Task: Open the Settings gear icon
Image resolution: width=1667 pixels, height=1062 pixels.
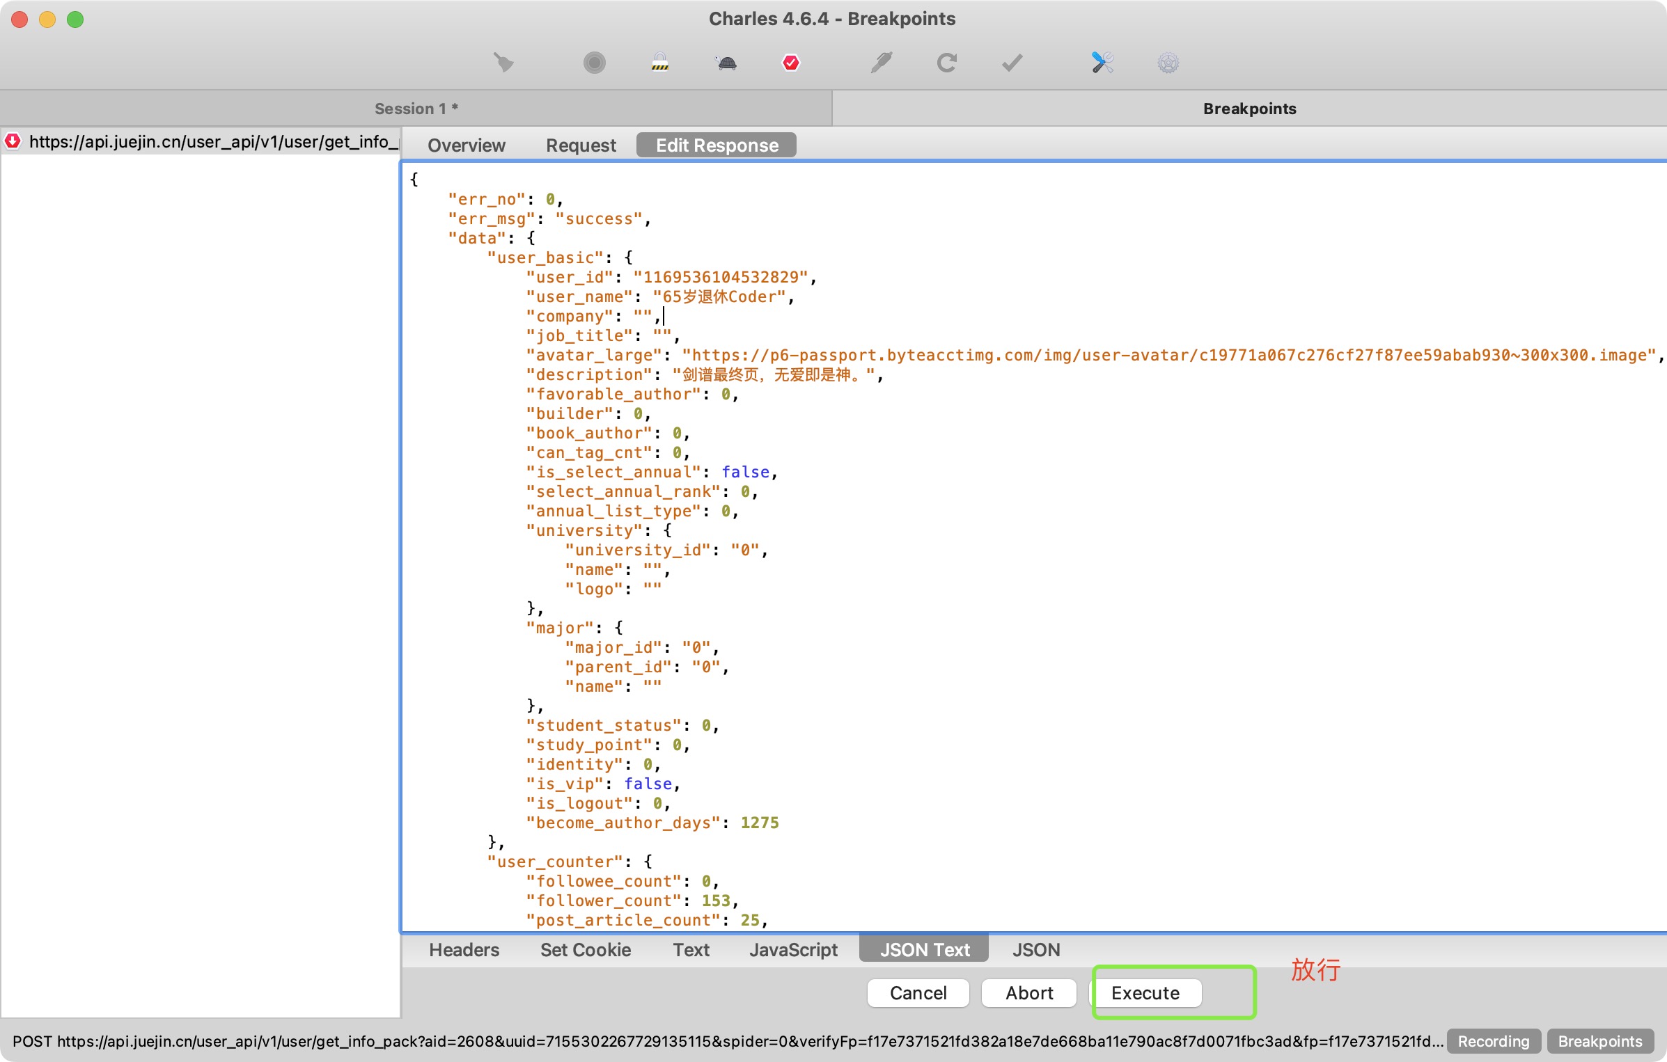Action: (1168, 63)
